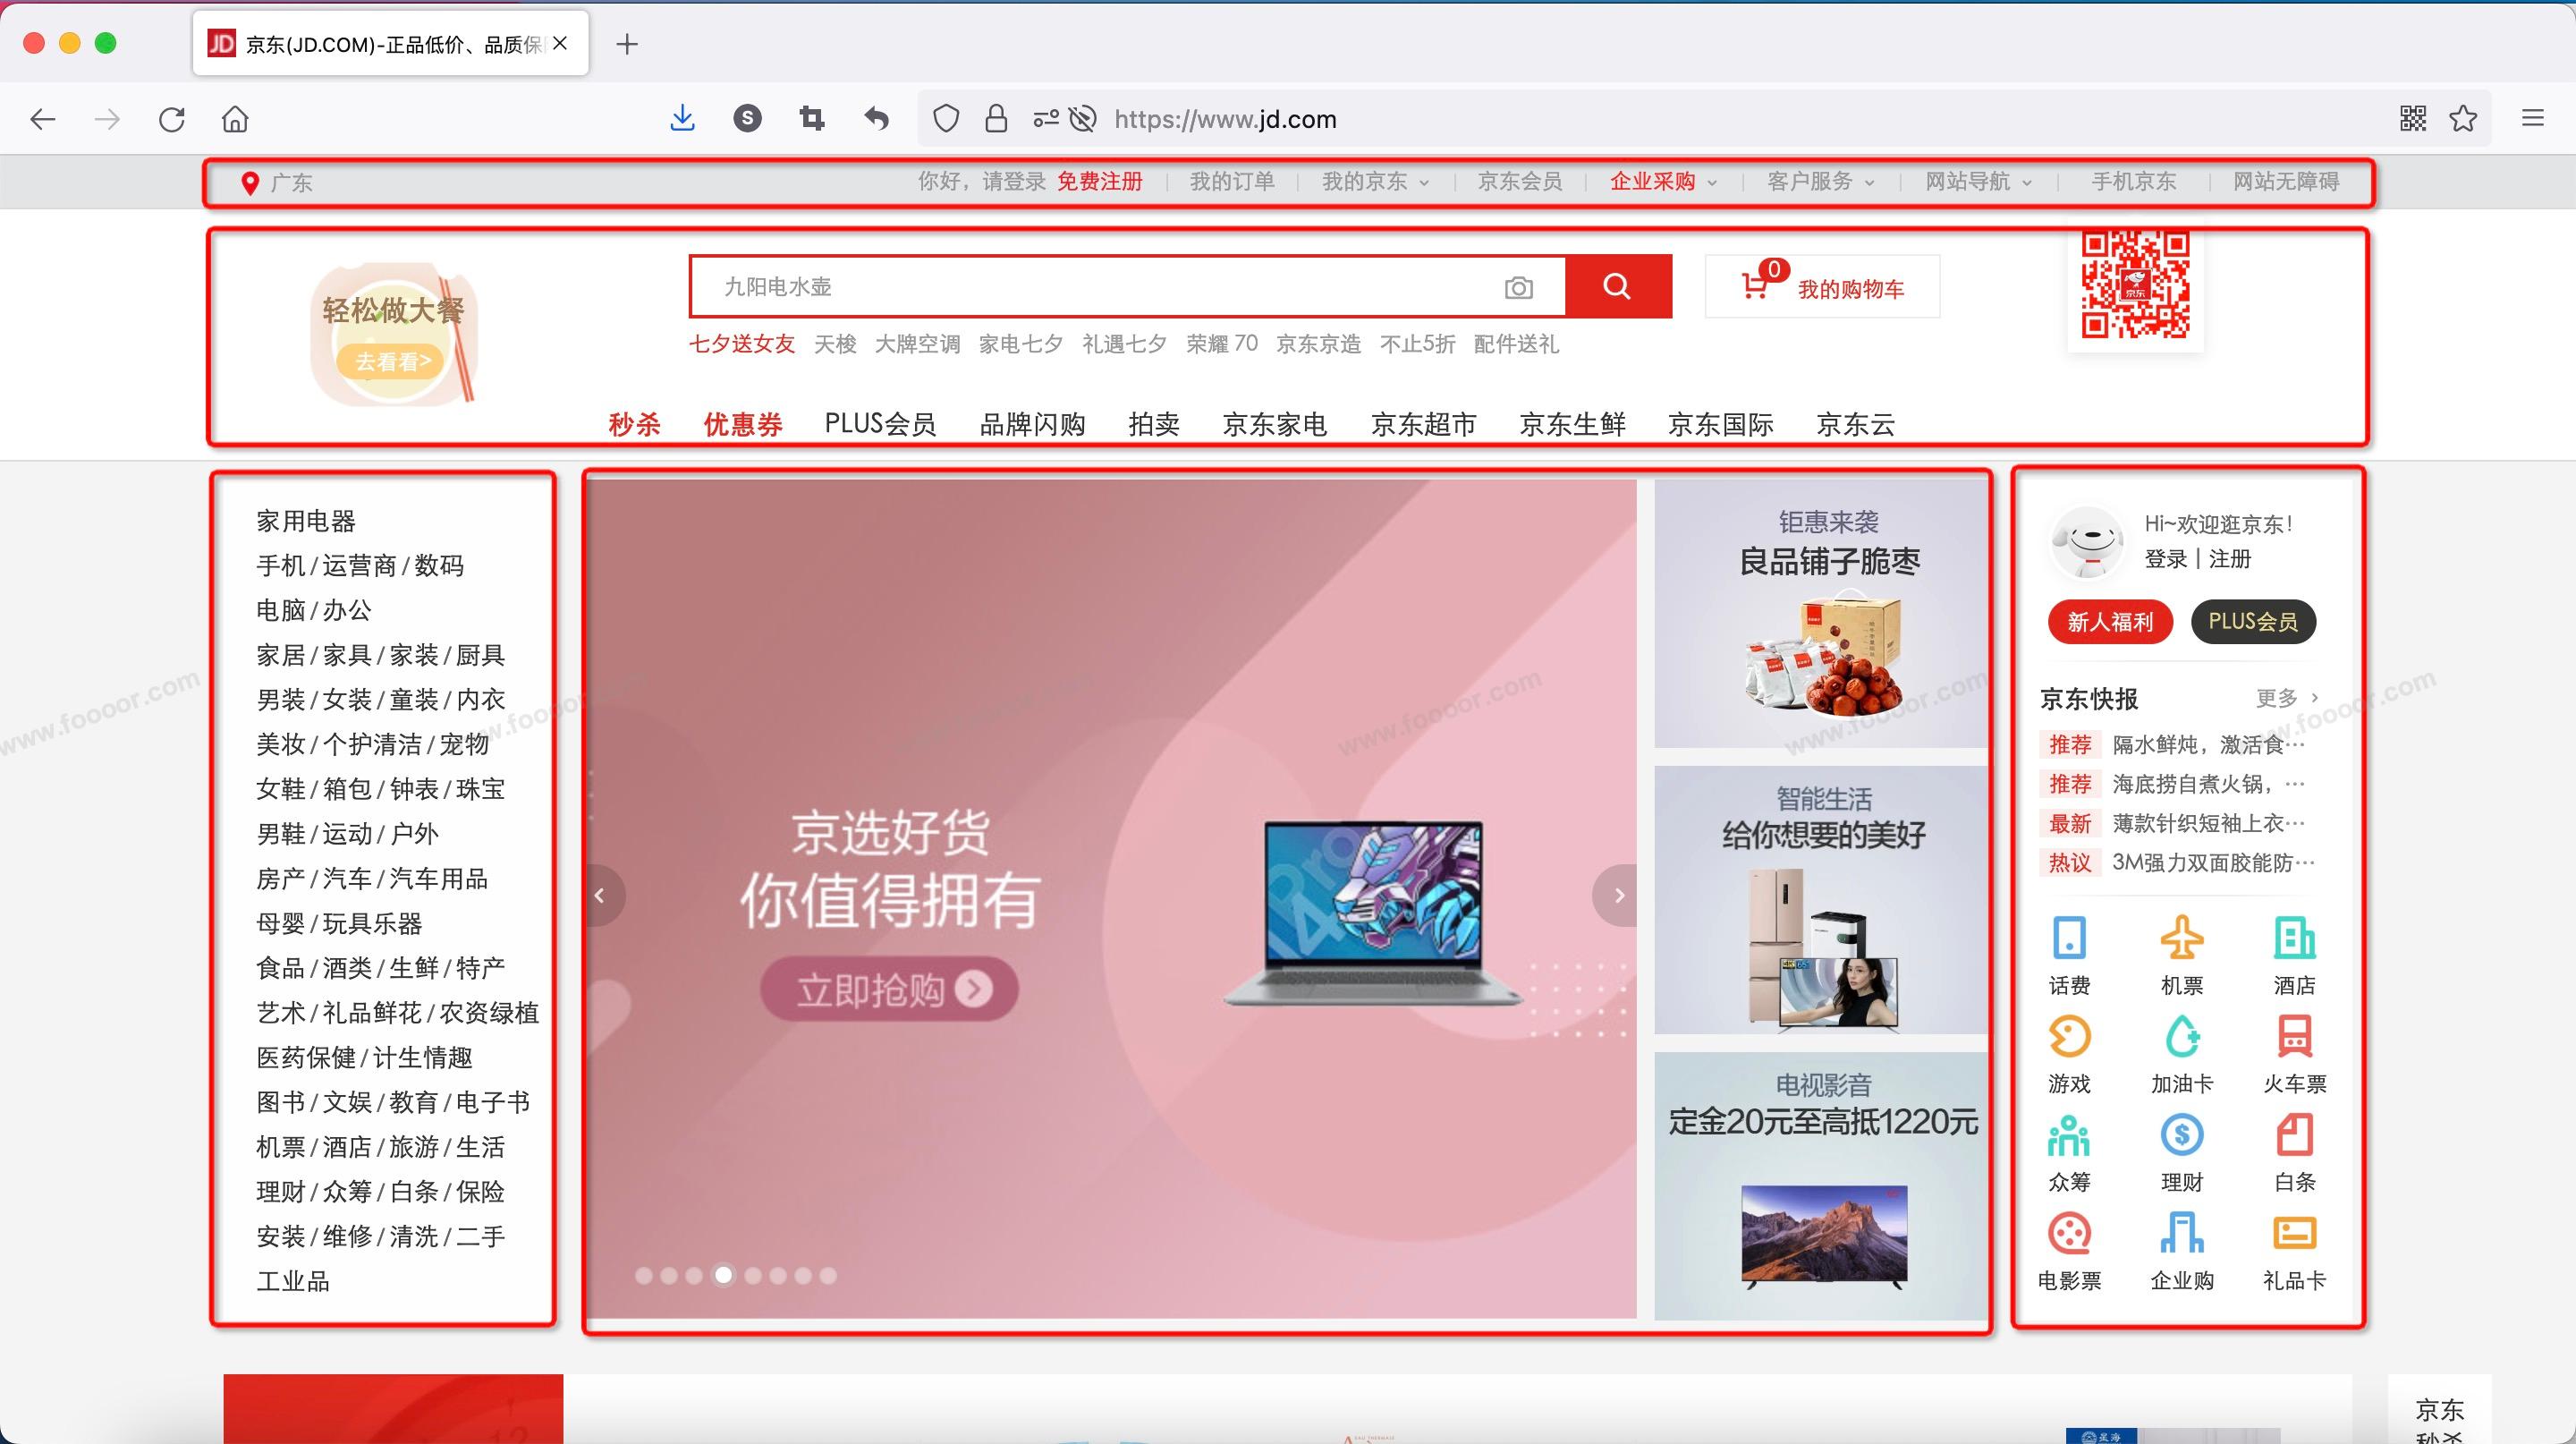Viewport: 2576px width, 1444px height.
Task: Switch to the first carousel dot
Action: (644, 1275)
